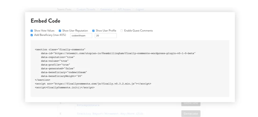Click the Training Report/Movement May/Move Club link
The height and width of the screenshot is (117, 258).
tap(110, 114)
